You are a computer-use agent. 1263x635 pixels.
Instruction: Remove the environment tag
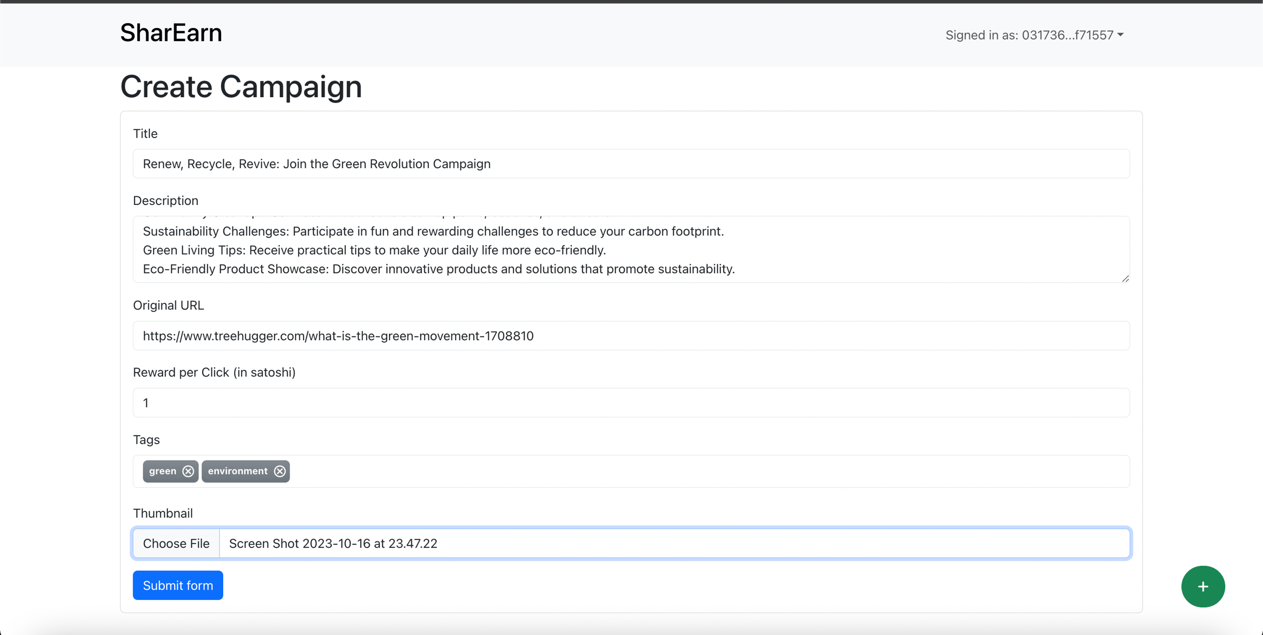click(x=280, y=471)
